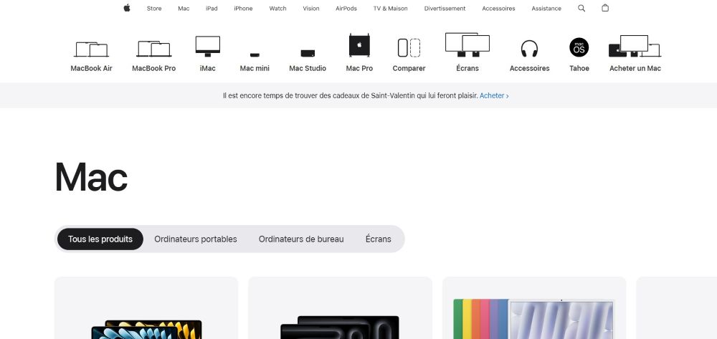
Task: Click the large Mac page heading
Action: pyautogui.click(x=91, y=177)
